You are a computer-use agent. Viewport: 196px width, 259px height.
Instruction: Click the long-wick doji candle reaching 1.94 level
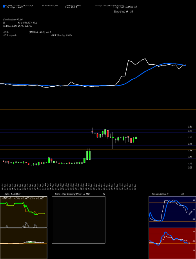point(113,140)
